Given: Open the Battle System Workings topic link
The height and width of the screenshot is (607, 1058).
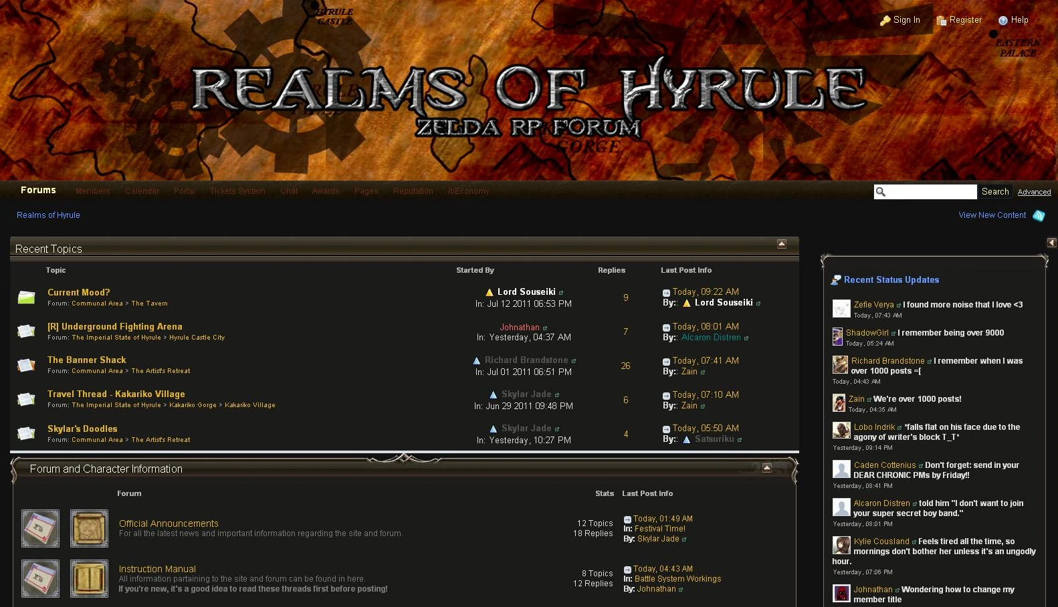Looking at the screenshot, I should pos(678,579).
